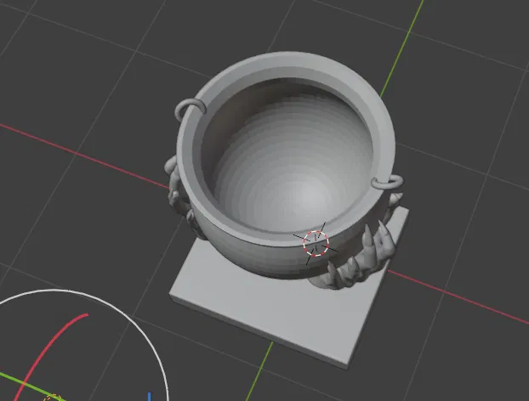Image resolution: width=529 pixels, height=401 pixels.
Task: Click the 3D cursor on the cauldron rim
Action: [x=316, y=244]
